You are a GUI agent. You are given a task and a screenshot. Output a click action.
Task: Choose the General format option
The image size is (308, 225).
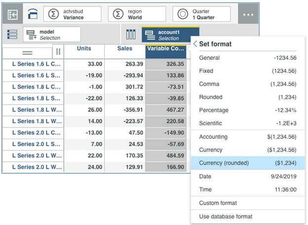[248, 58]
